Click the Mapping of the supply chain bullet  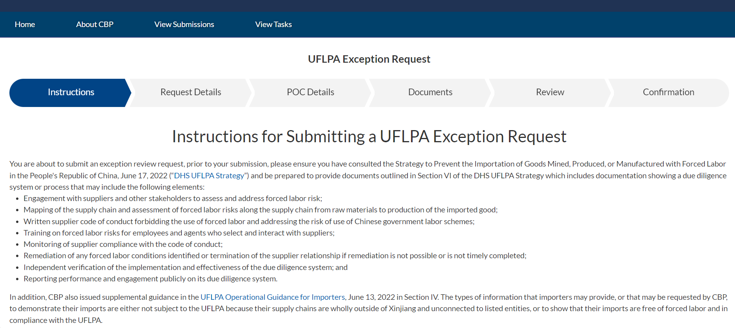[260, 210]
